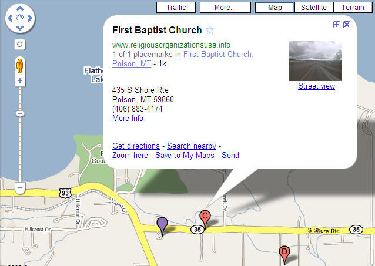Pan the map up with arrow
Screen dimensions: 375x266
click(x=20, y=9)
